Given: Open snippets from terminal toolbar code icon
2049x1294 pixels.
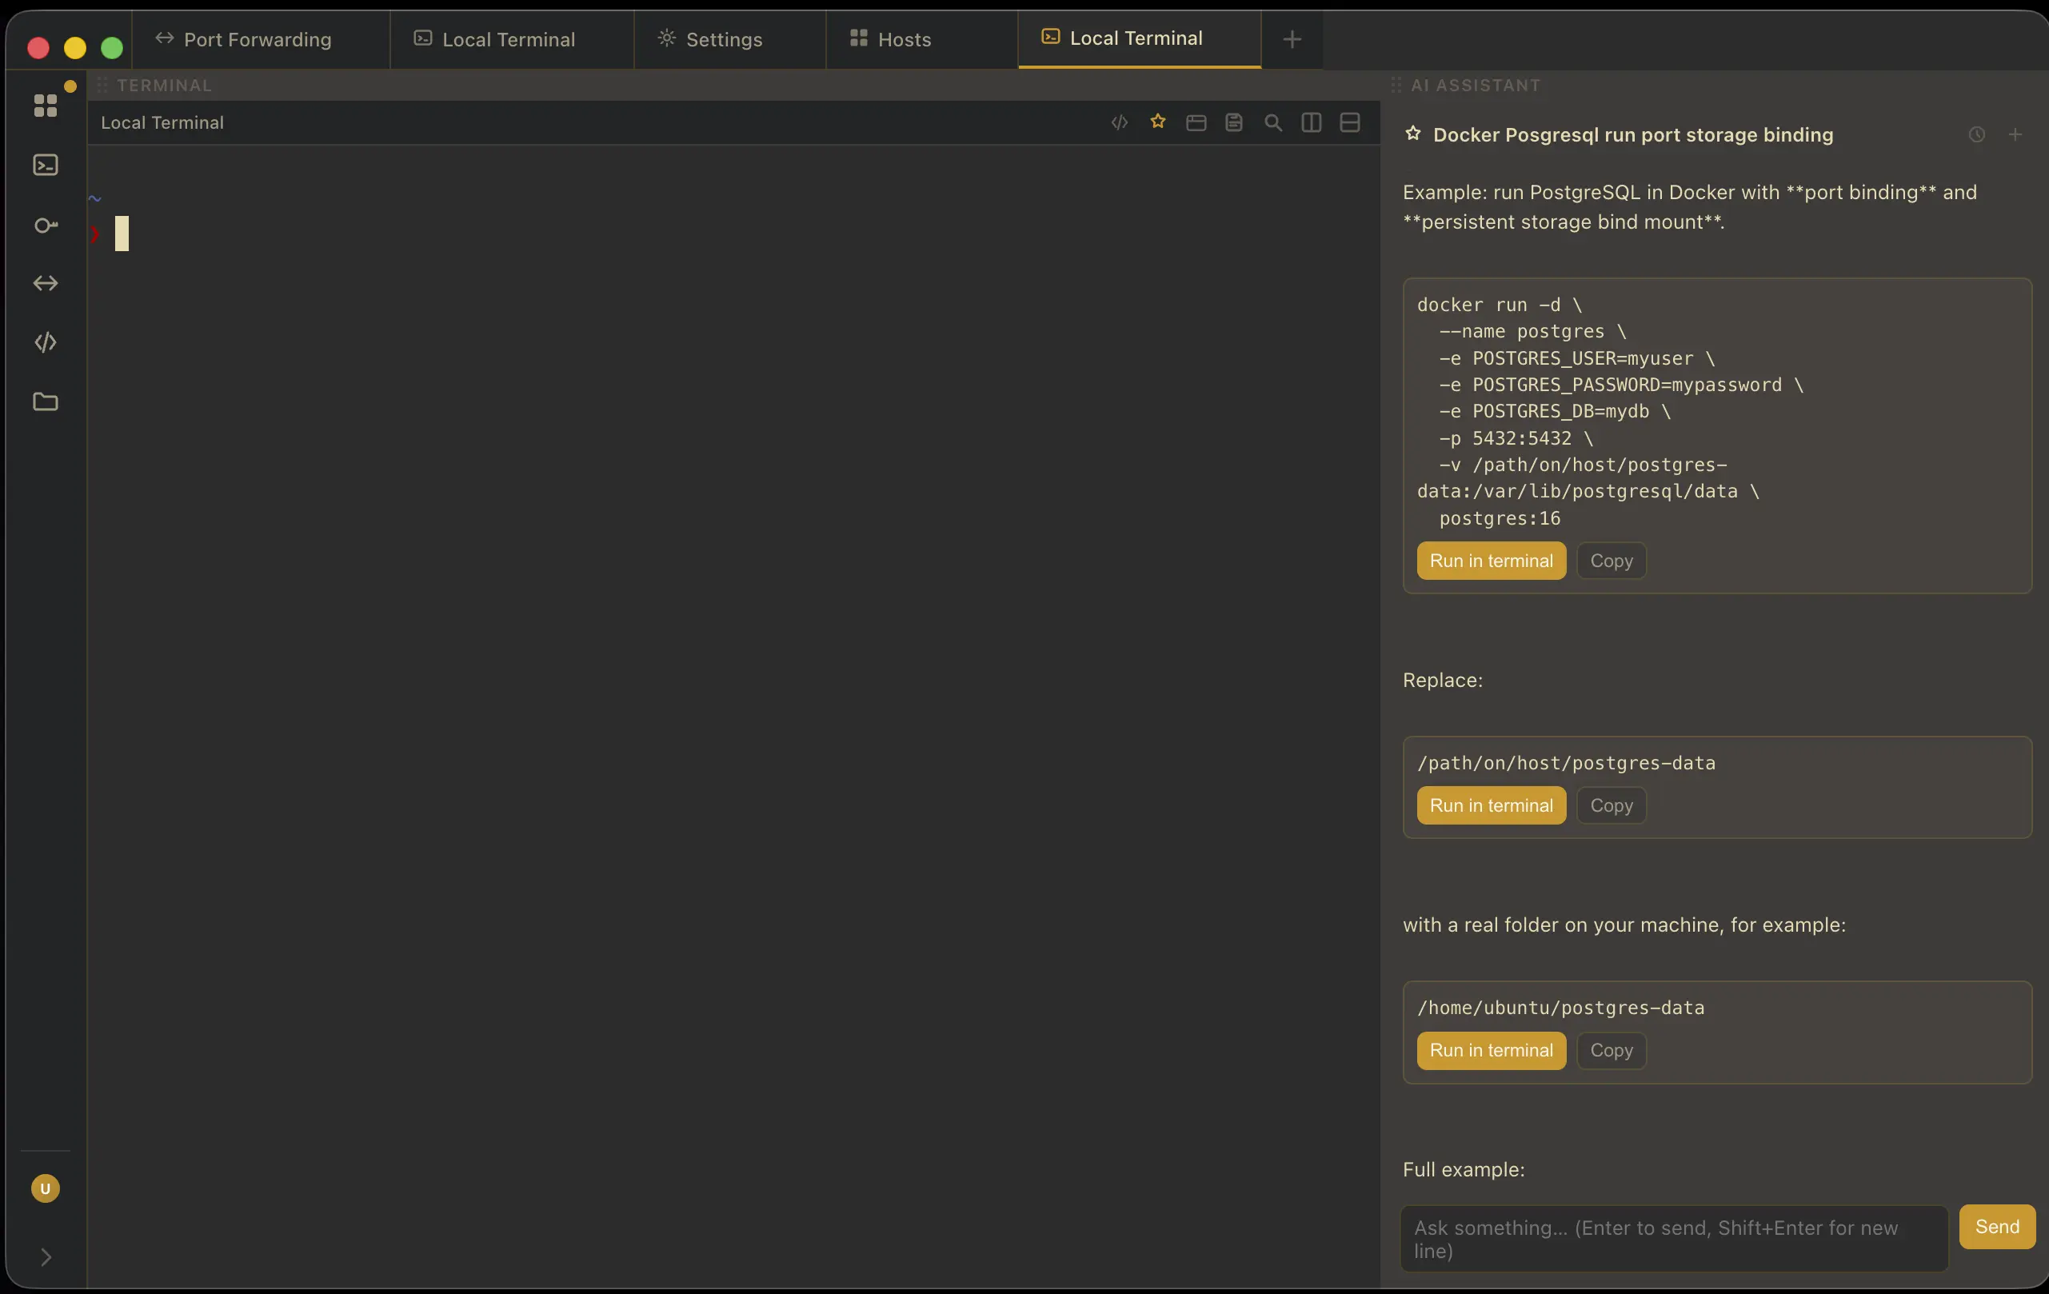Looking at the screenshot, I should point(1120,122).
